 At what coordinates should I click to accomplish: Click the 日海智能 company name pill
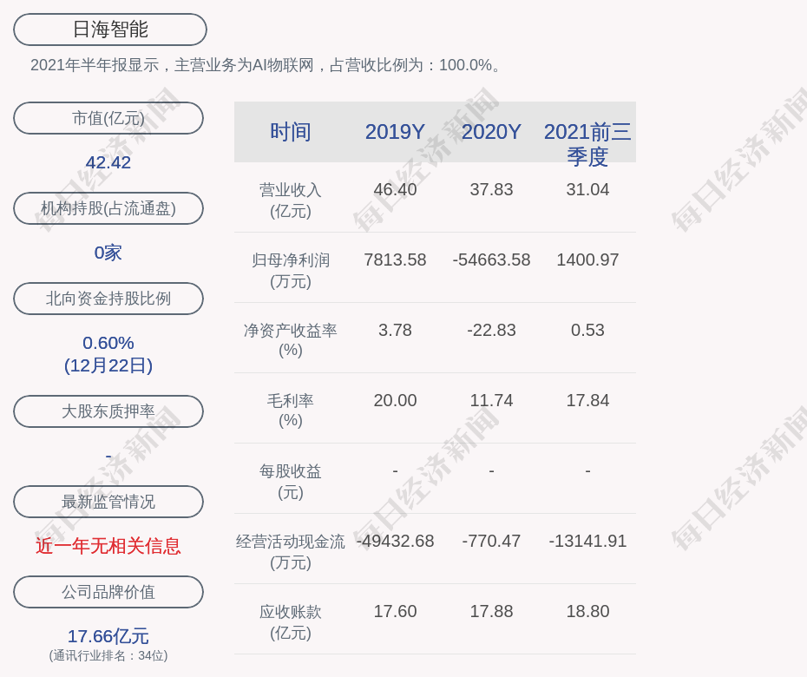tap(109, 30)
